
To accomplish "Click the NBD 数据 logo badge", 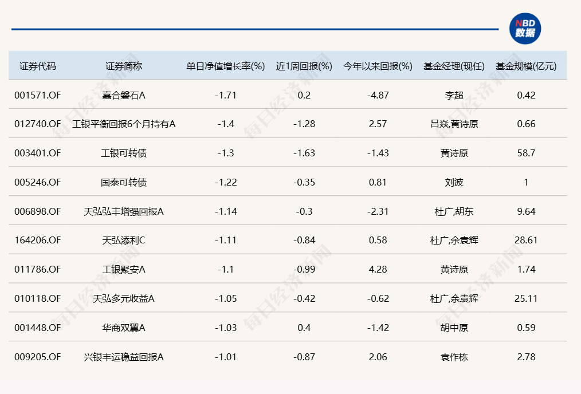I will 525,29.
